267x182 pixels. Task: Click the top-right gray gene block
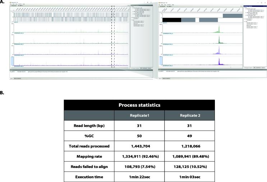[x=232, y=15]
